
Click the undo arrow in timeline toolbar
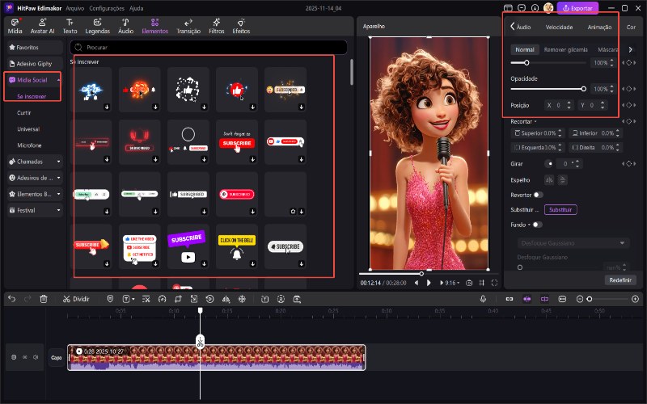tap(11, 299)
